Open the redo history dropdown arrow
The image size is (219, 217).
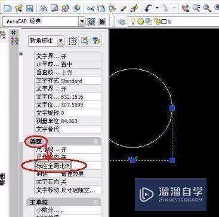[x=174, y=8]
